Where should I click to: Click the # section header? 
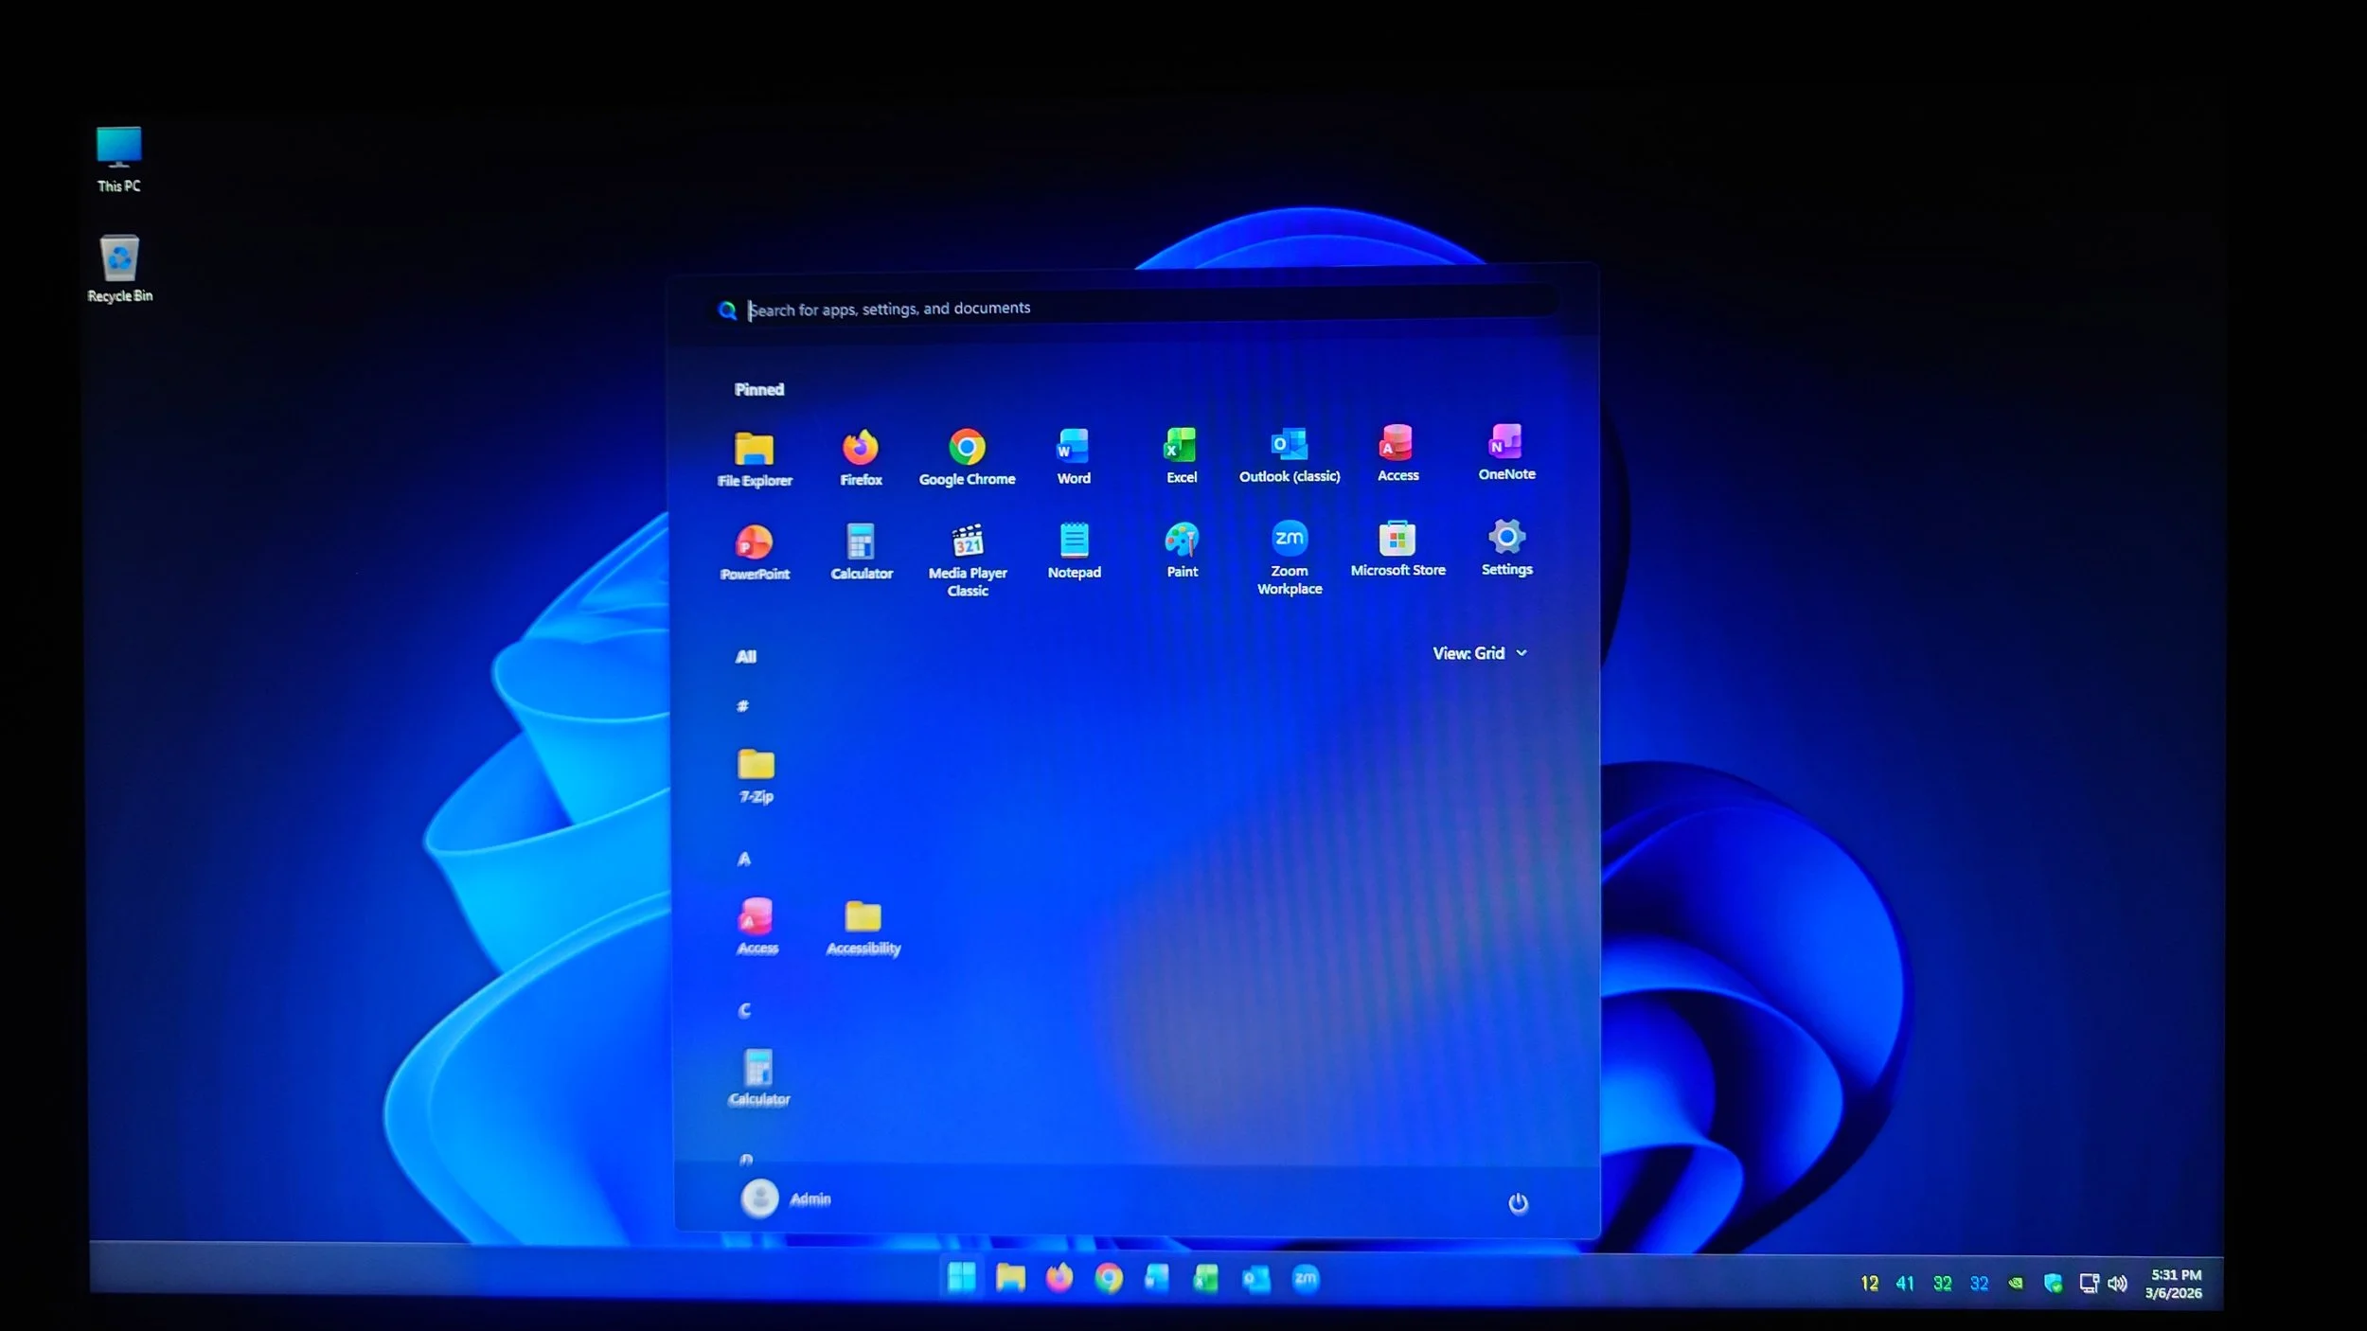(742, 706)
